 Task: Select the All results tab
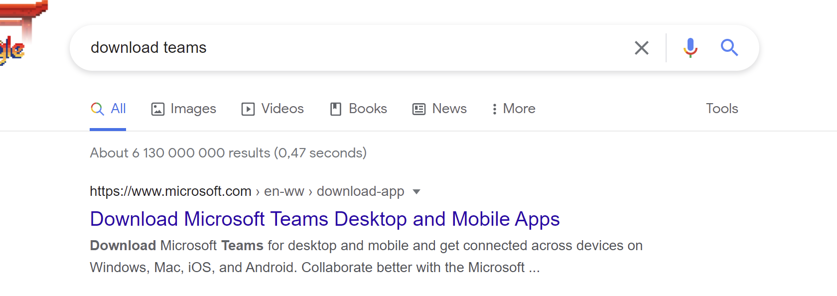108,109
